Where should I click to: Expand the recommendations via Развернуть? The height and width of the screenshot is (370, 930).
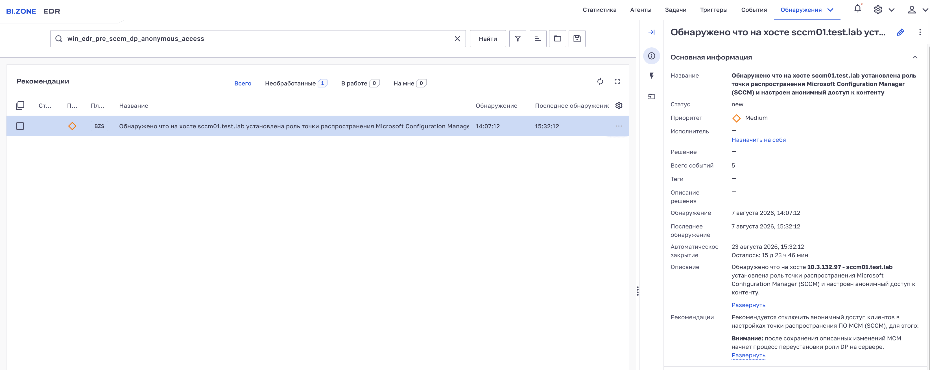748,355
